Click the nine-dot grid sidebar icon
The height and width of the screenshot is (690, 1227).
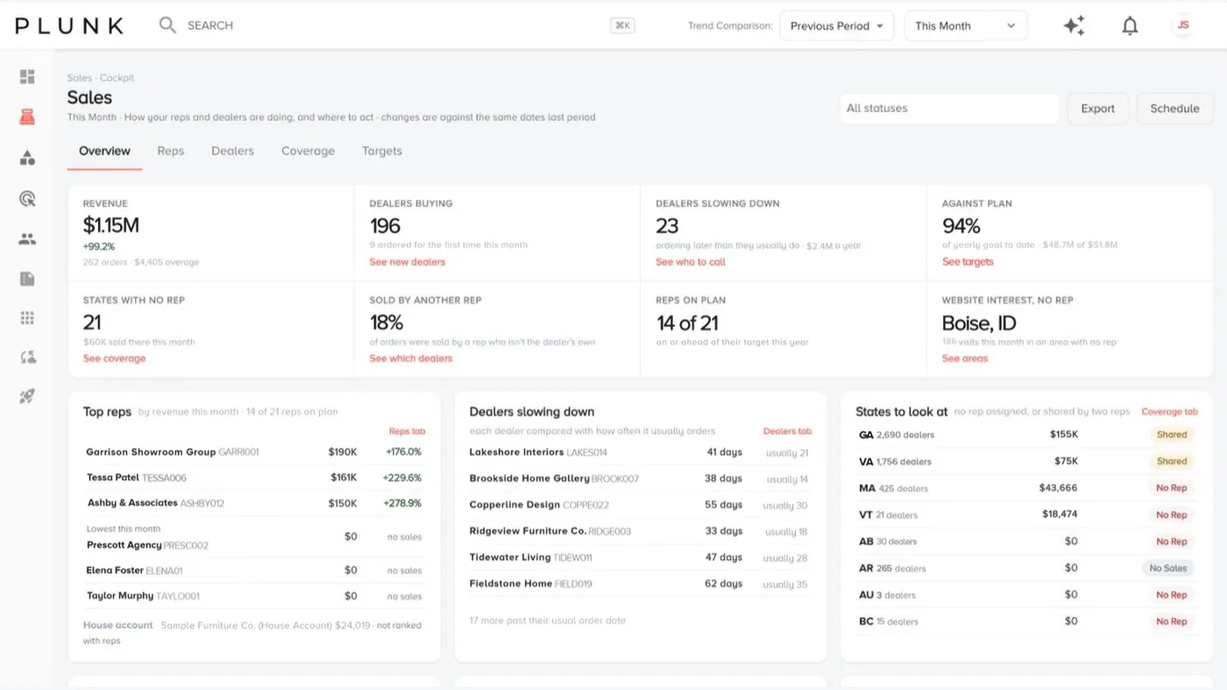point(27,317)
